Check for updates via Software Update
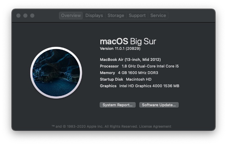The height and width of the screenshot is (145, 227). [159, 105]
